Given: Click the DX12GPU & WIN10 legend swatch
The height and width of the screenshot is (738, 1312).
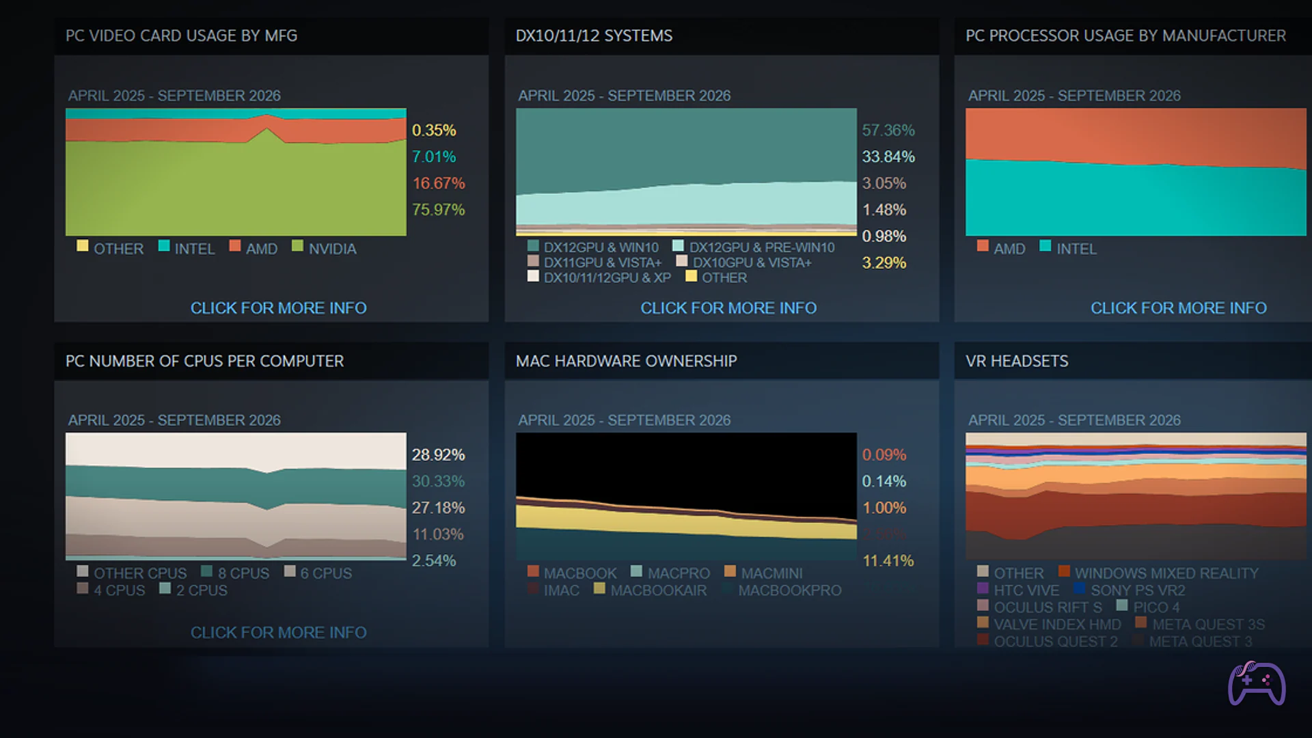Looking at the screenshot, I should pos(533,245).
